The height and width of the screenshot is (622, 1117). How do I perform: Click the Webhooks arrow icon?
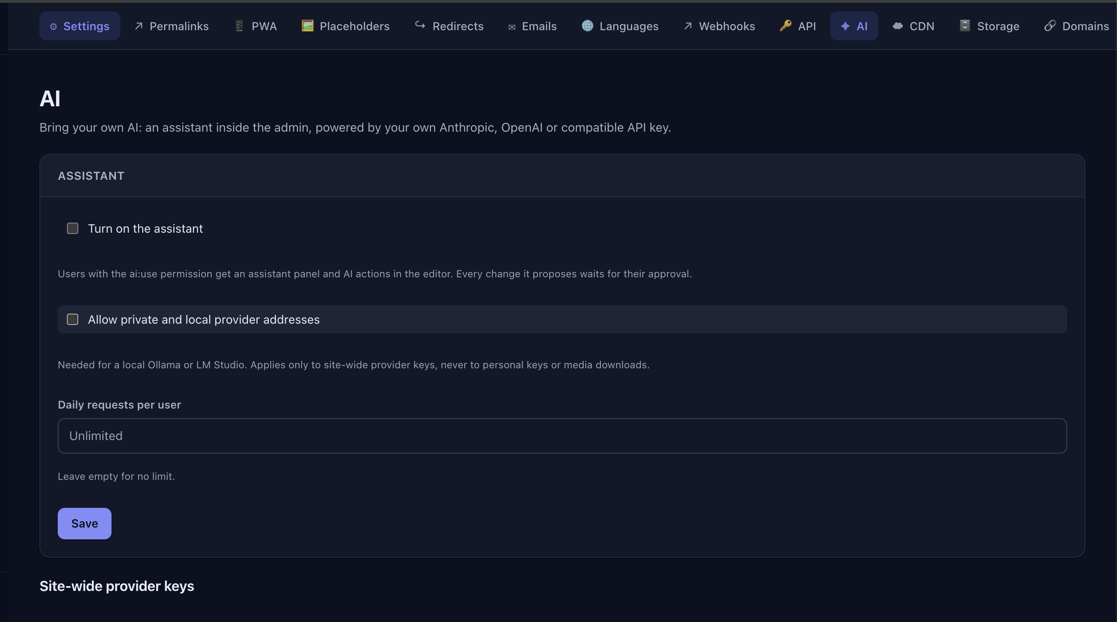[x=688, y=26]
